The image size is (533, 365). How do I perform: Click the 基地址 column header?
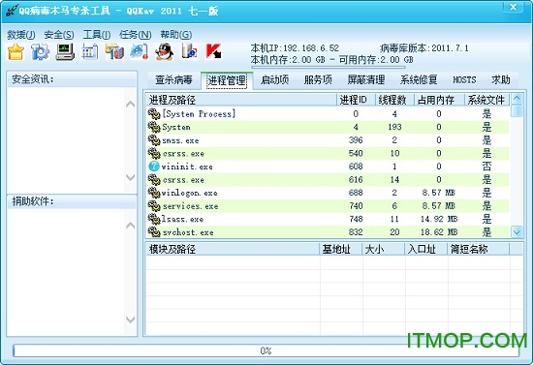[341, 249]
